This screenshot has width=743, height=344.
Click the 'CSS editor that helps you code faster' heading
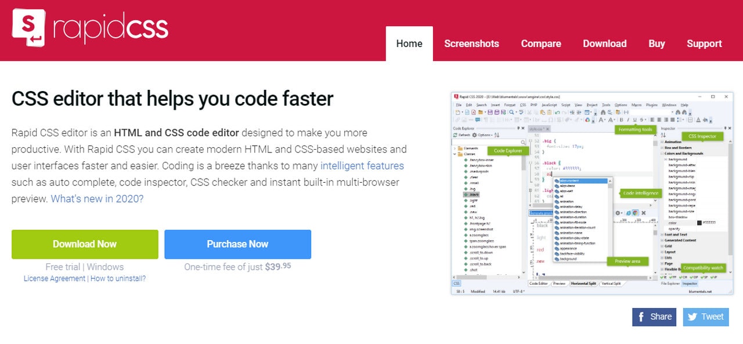click(172, 99)
